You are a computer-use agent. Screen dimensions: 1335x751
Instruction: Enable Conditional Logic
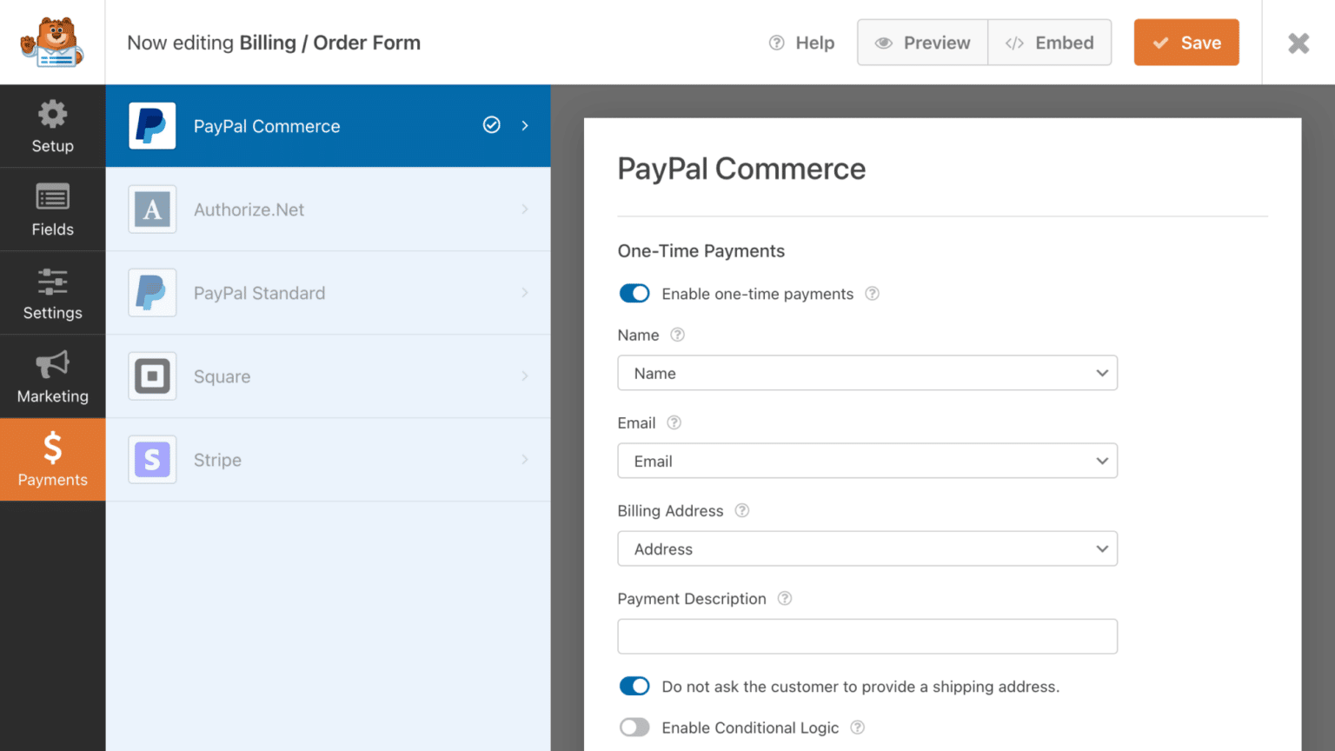(x=634, y=728)
